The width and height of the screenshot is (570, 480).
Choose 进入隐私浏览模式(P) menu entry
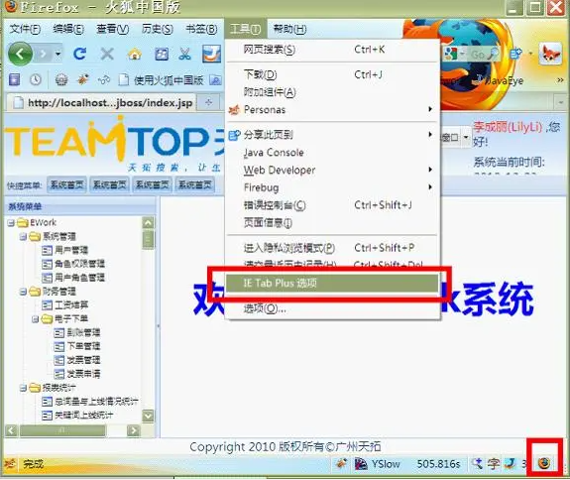[332, 248]
